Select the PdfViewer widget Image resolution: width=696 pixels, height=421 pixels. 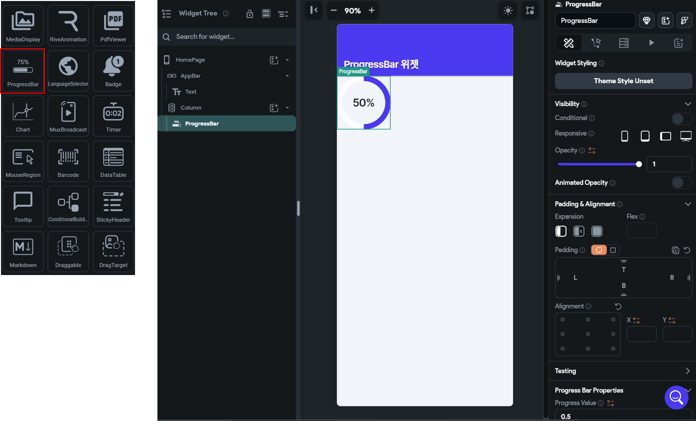[x=113, y=25]
